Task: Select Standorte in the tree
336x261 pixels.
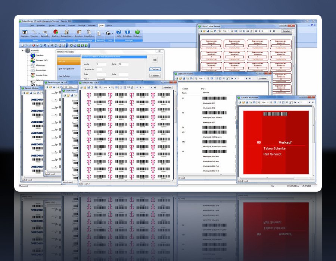Action: [40, 56]
